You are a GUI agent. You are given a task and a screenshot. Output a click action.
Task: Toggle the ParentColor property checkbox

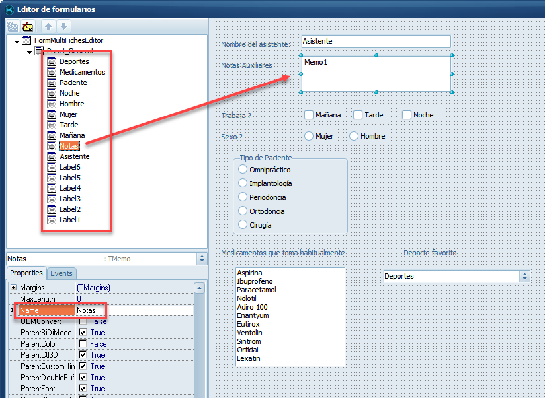[x=83, y=344]
